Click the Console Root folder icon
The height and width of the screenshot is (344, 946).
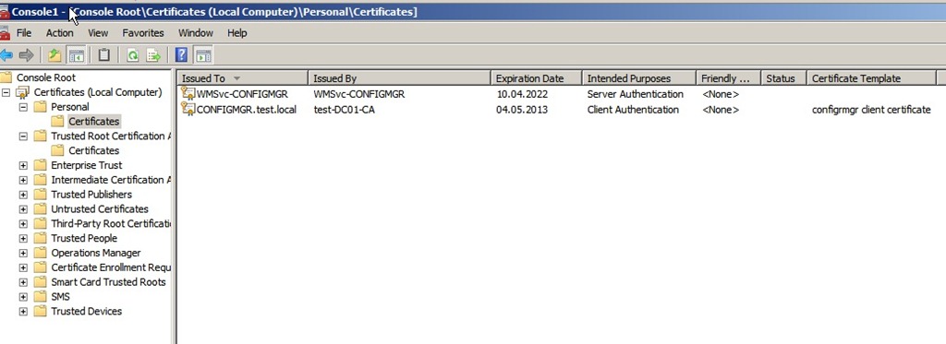pyautogui.click(x=6, y=77)
